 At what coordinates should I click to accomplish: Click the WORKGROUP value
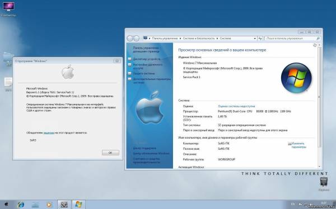tap(226, 159)
